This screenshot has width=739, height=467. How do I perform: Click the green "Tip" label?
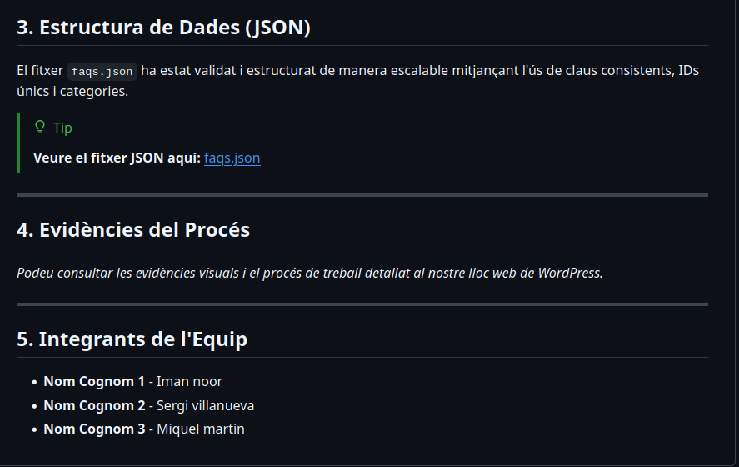(x=62, y=128)
